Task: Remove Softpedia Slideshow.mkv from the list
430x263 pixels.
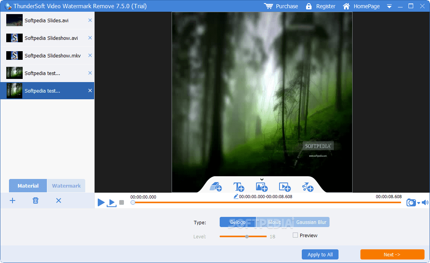Action: (90, 55)
